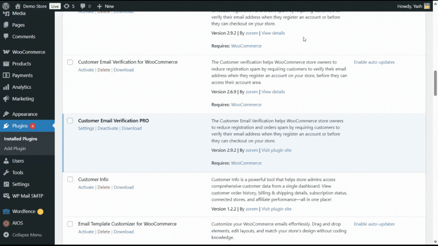Tick the Email Template Customizer for WooCommerce checkbox
The image size is (438, 246).
coord(70,224)
